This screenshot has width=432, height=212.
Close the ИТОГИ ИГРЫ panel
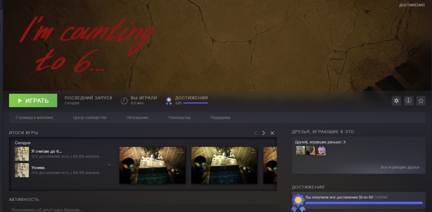tap(272, 133)
